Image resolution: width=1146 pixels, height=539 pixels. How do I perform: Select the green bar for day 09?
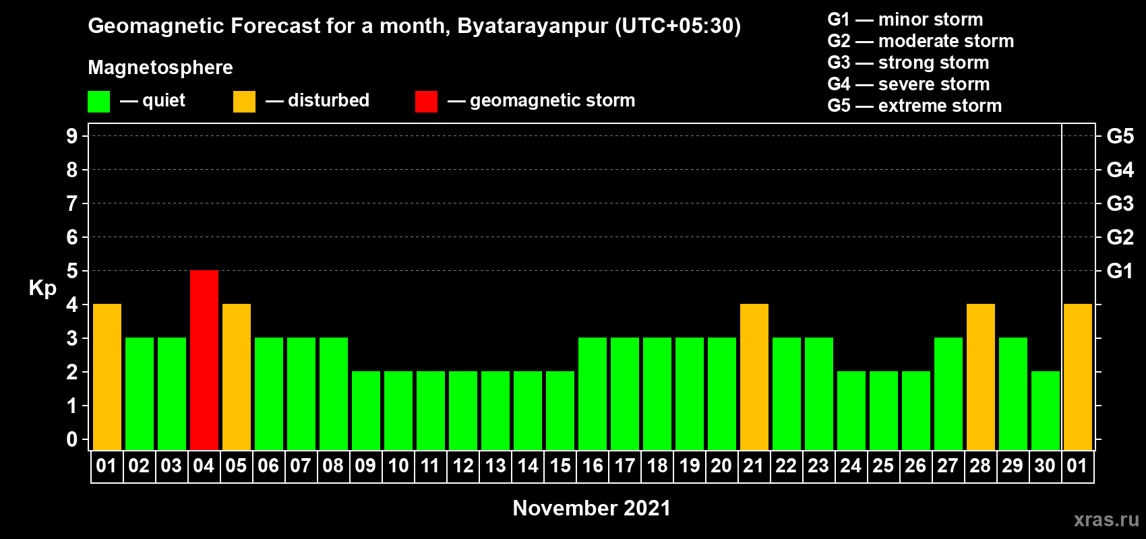click(366, 411)
